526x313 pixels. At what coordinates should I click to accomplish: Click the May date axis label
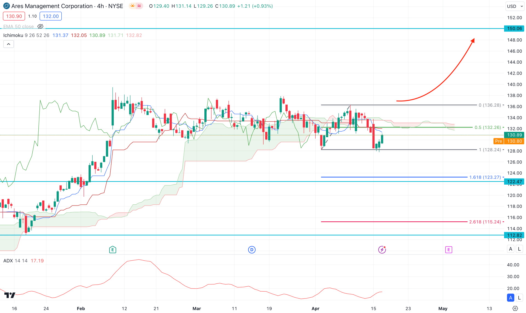click(443, 308)
